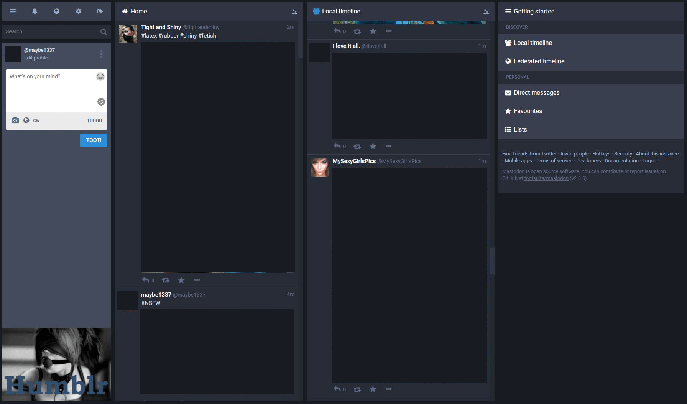
Task: Click the TOOT! button
Action: [x=94, y=140]
